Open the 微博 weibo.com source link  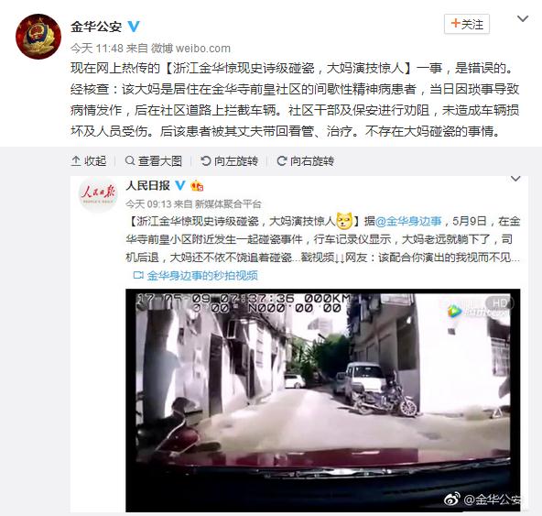pos(190,49)
